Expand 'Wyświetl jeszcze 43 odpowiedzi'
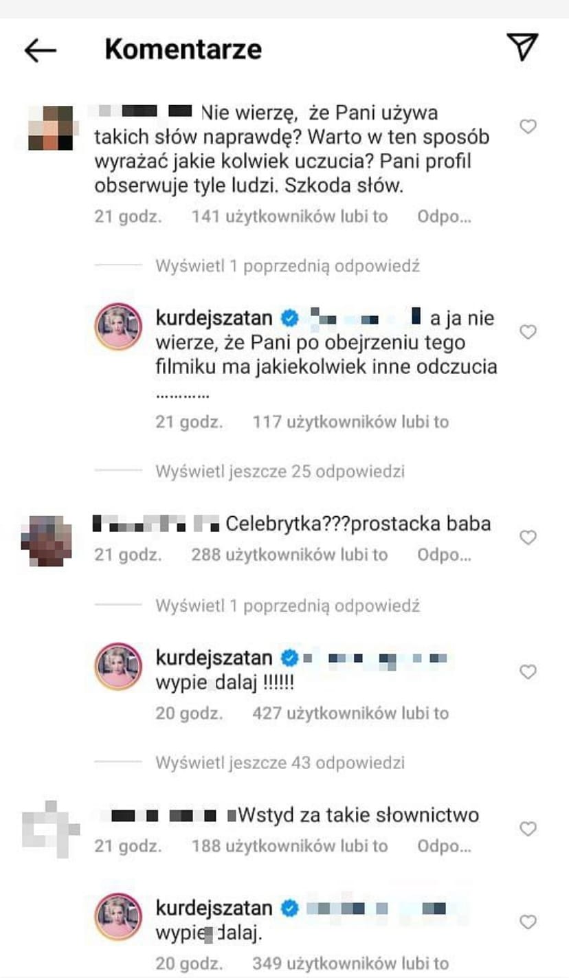 click(280, 763)
